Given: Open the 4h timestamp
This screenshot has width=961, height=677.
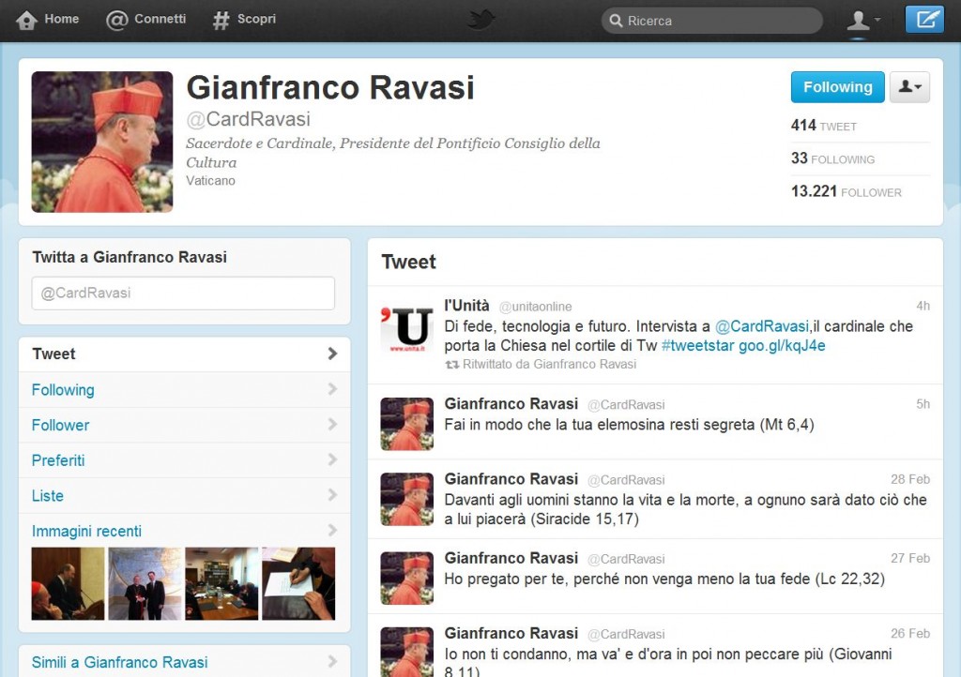Looking at the screenshot, I should coord(923,306).
